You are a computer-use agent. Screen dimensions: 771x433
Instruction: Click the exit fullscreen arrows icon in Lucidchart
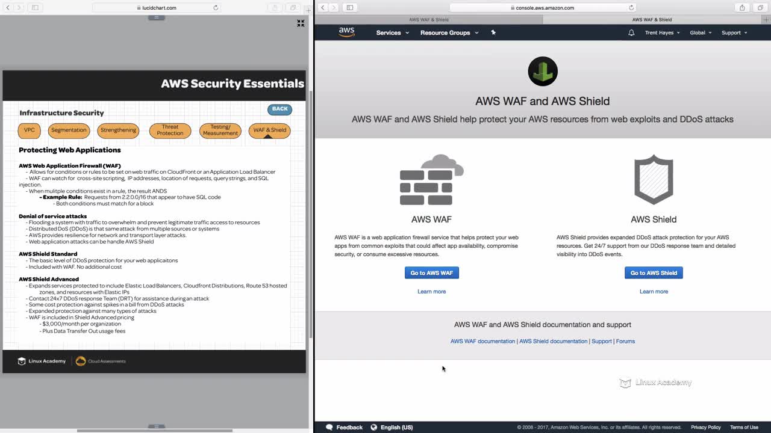[x=301, y=23]
